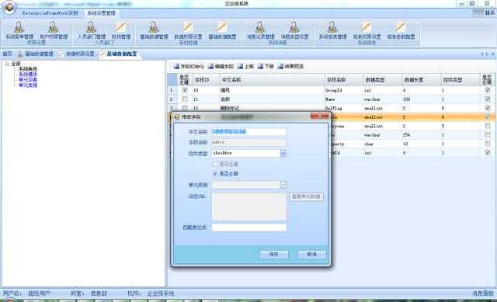Switch to 首页 document tab

tap(7, 54)
